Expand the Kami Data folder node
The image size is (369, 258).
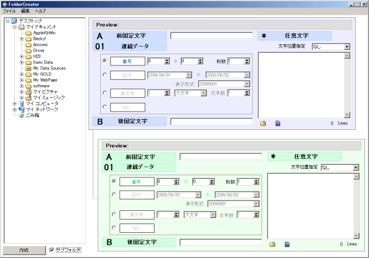pyautogui.click(x=21, y=62)
